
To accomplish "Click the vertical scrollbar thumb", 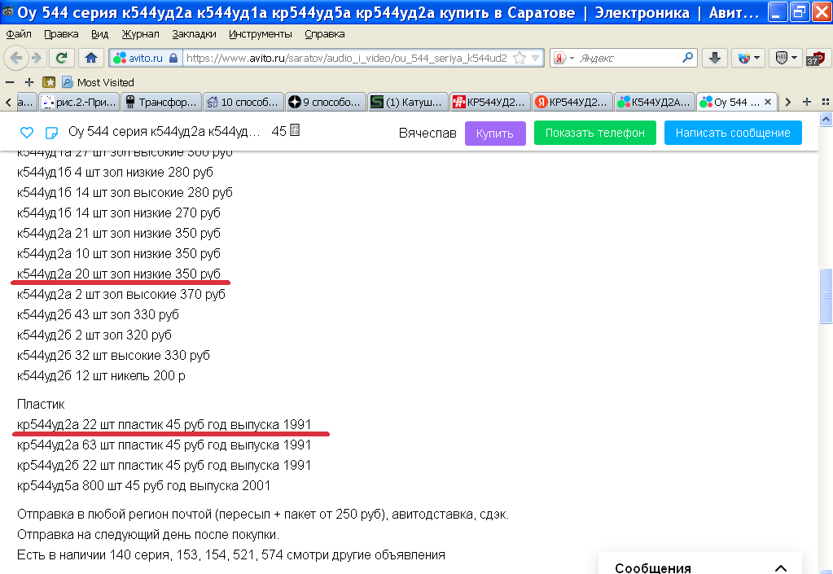I will pos(826,296).
